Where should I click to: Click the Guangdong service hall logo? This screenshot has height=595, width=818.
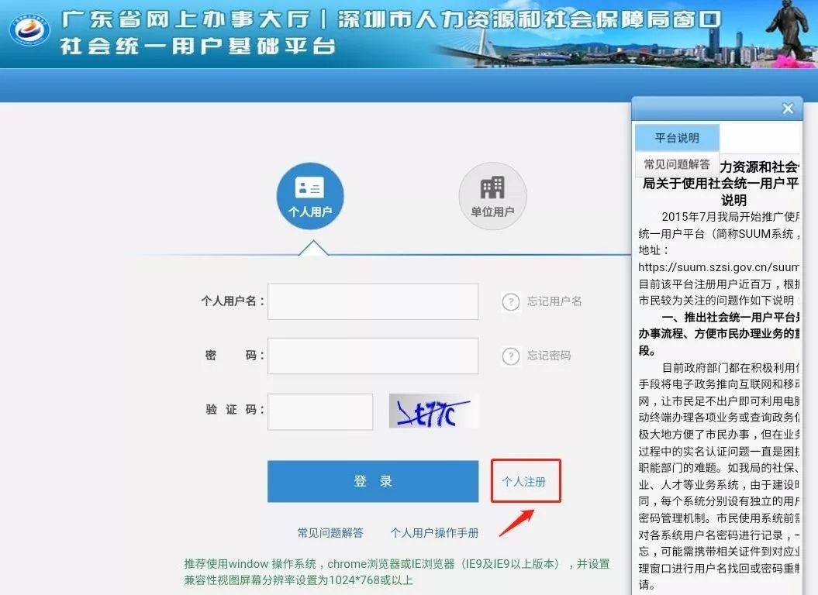pyautogui.click(x=29, y=29)
